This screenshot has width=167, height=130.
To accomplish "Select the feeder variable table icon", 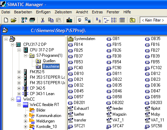I will 109,109.
